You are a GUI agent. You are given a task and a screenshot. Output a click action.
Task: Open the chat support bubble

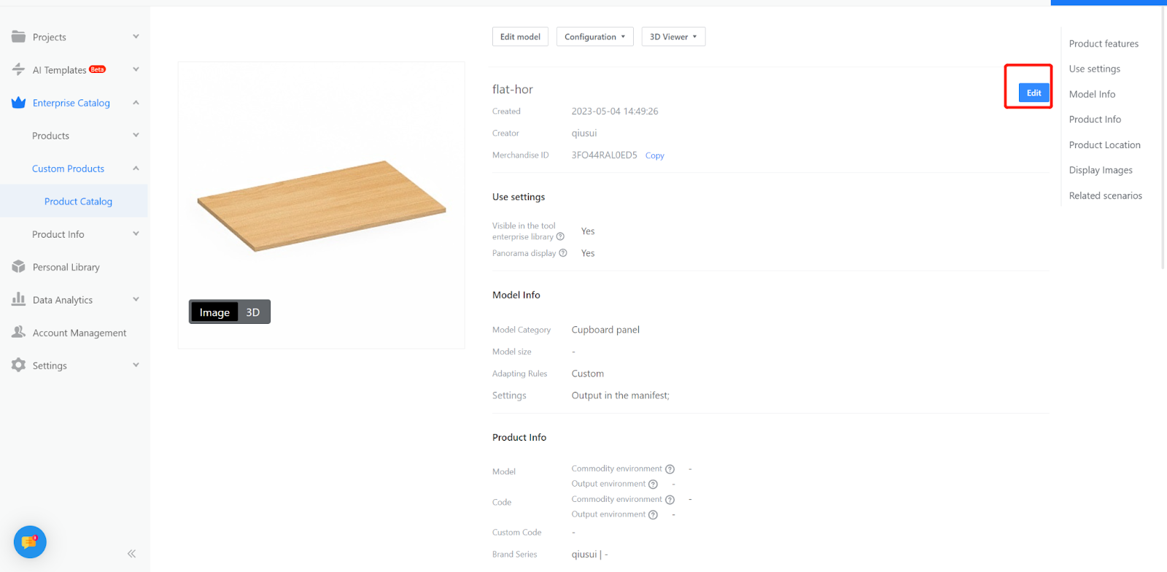[30, 542]
